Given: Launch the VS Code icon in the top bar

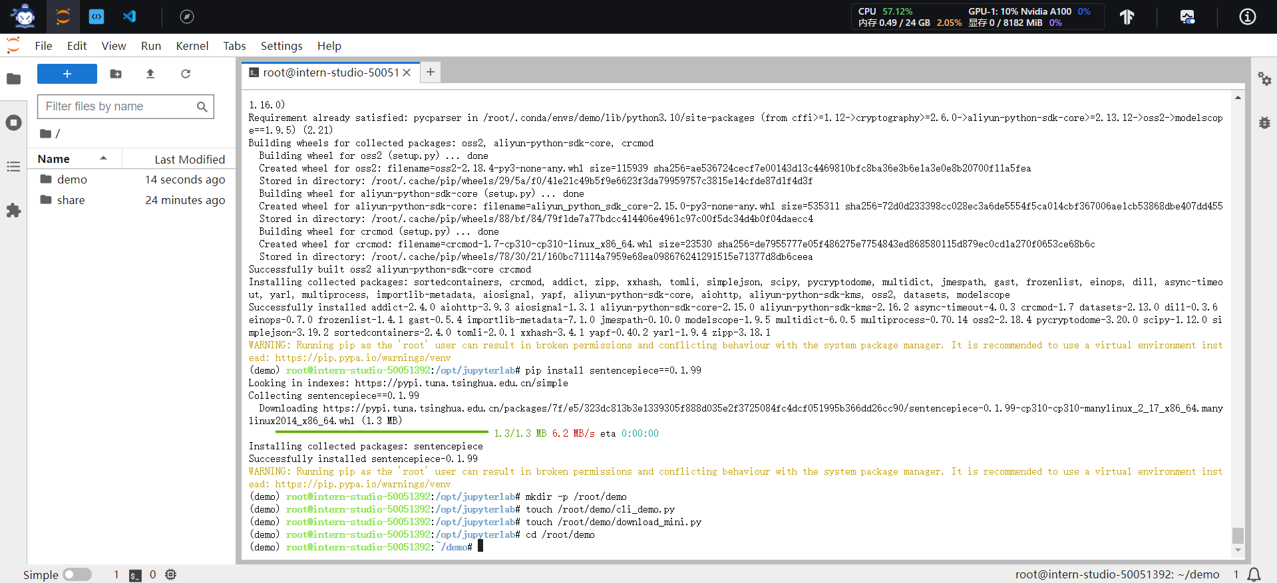Looking at the screenshot, I should (x=130, y=17).
